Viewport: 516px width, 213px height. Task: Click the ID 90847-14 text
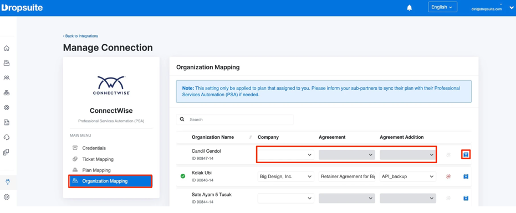pyautogui.click(x=203, y=158)
